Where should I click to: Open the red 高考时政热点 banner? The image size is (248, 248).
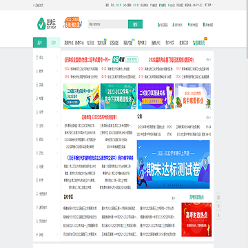196,220
